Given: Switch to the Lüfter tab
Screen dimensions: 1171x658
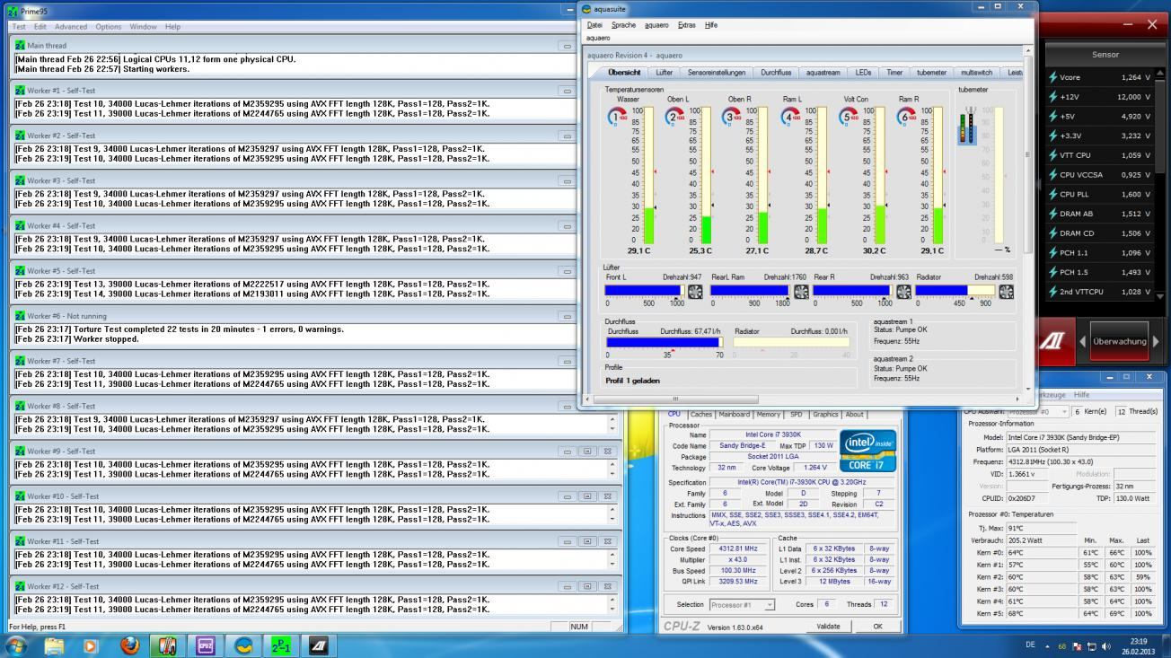Looking at the screenshot, I should (665, 73).
